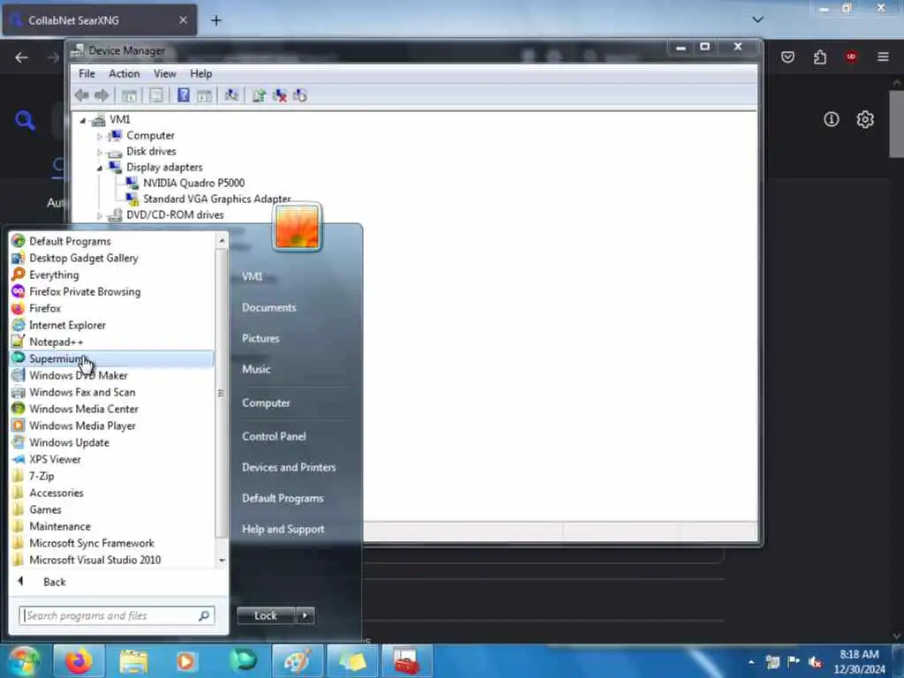
Task: Open Control Panel from the Start menu
Action: (274, 436)
